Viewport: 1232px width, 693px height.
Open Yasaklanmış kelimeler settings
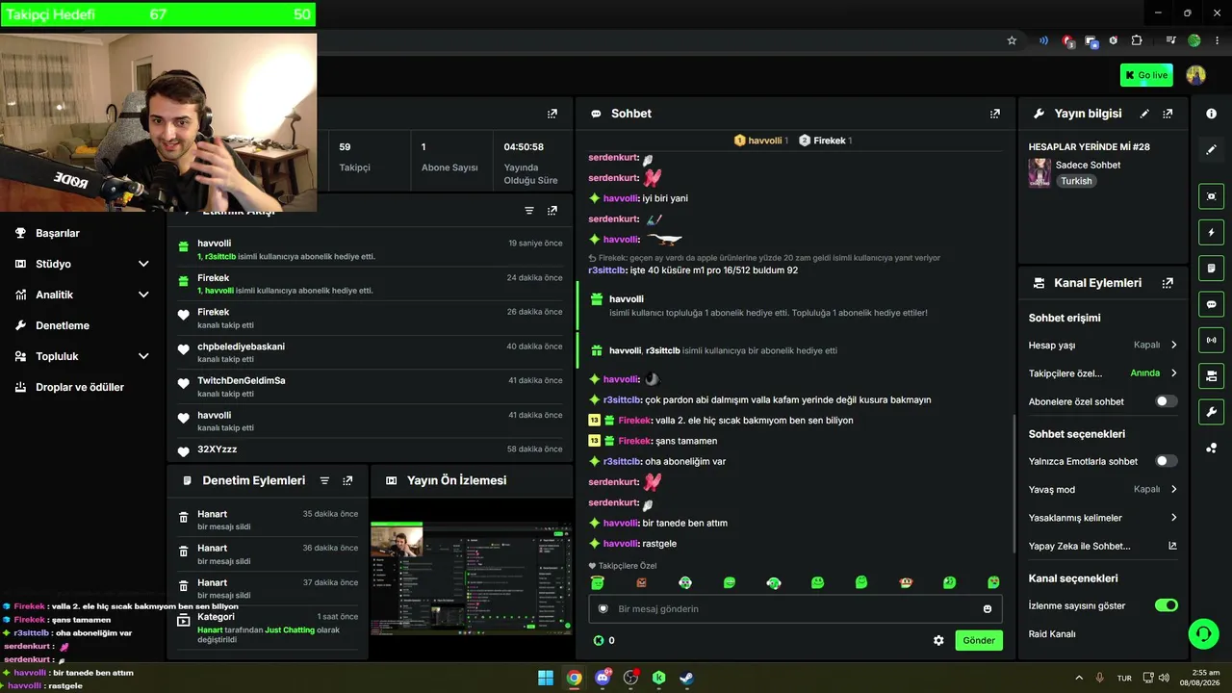click(x=1103, y=518)
